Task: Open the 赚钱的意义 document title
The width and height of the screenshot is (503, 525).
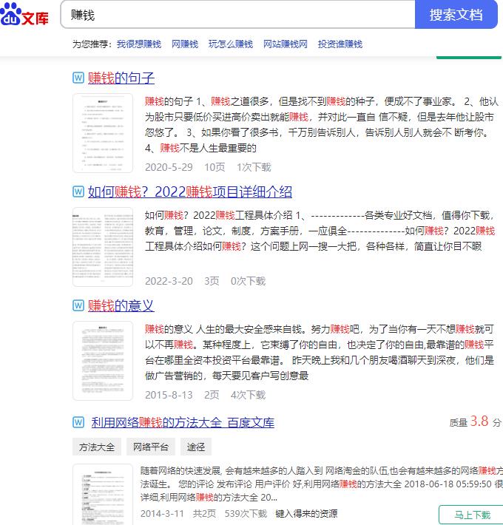Action: click(x=121, y=305)
